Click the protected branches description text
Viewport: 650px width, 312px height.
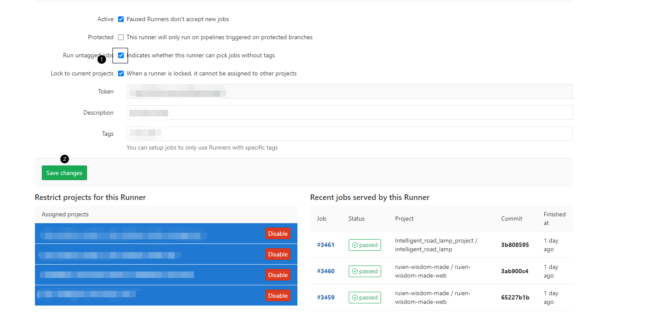pos(219,37)
